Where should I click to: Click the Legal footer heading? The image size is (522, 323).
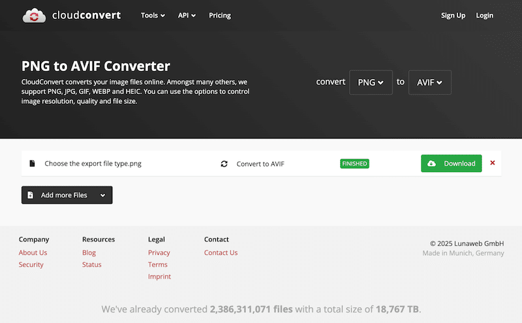(x=157, y=239)
